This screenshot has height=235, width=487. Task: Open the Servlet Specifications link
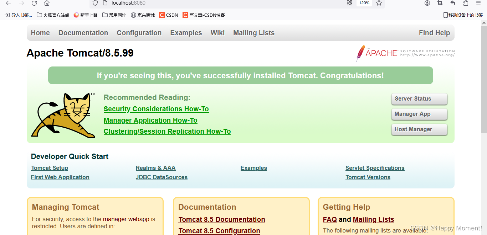(375, 168)
